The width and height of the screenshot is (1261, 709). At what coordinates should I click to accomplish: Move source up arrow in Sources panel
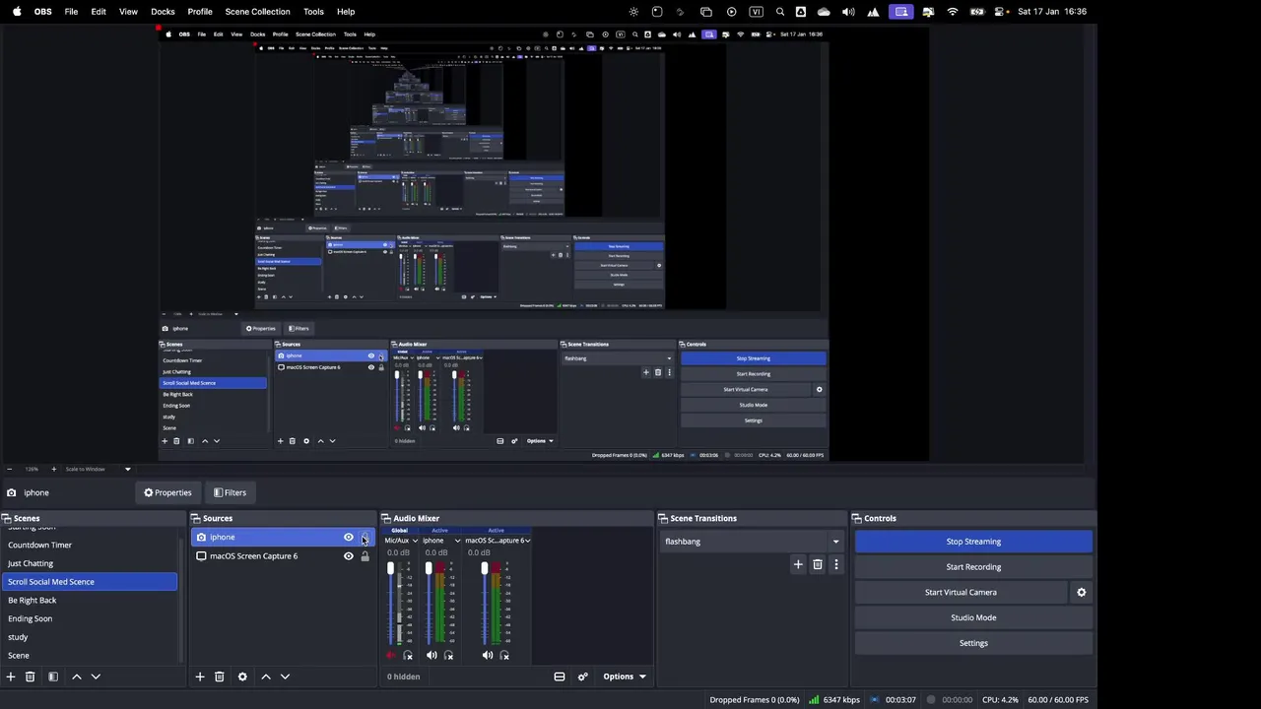tap(266, 677)
